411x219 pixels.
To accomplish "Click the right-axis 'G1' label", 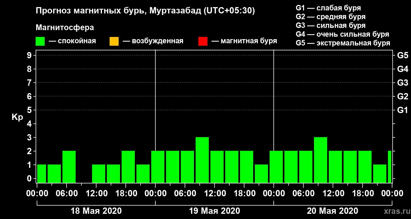I will click(x=403, y=110).
